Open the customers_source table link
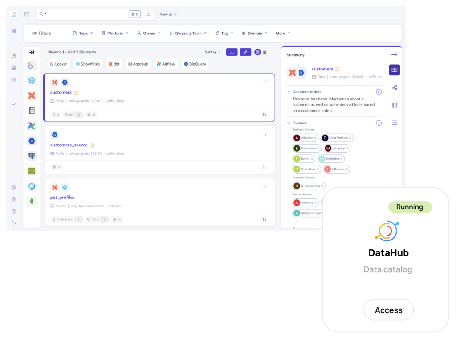Image resolution: width=456 pixels, height=339 pixels. [x=69, y=145]
